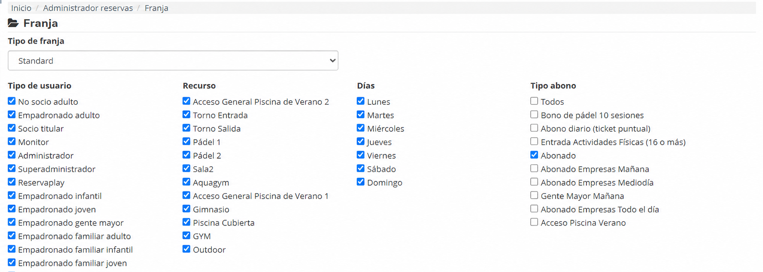Enable Bono de pádel 10 sesiones
The width and height of the screenshot is (763, 272).
click(534, 114)
